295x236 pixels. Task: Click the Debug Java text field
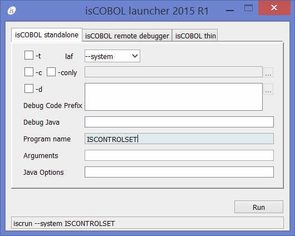click(x=179, y=122)
